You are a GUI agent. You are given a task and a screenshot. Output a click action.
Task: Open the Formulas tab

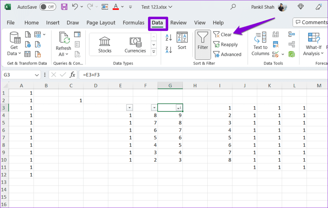tap(134, 23)
